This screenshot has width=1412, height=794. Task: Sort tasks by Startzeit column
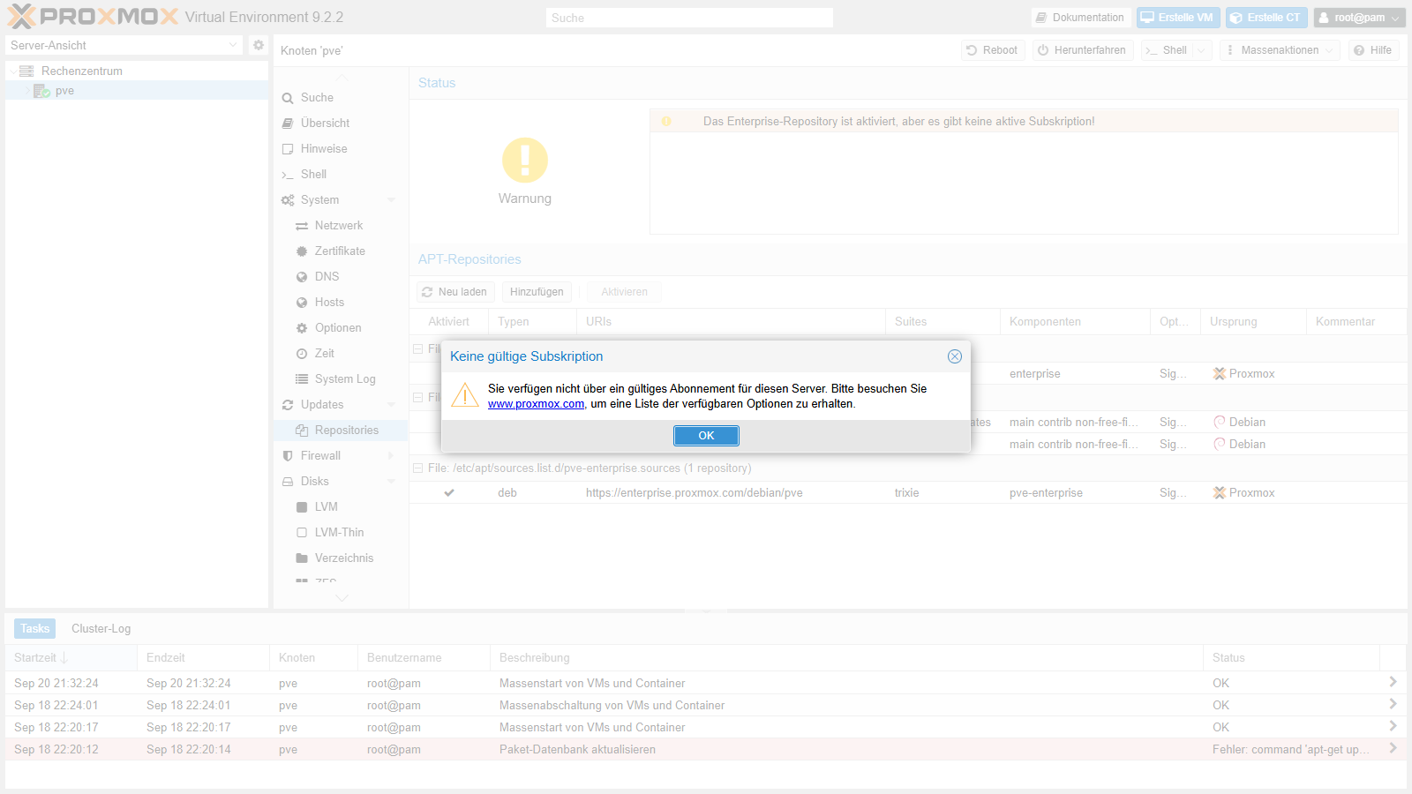pos(71,658)
